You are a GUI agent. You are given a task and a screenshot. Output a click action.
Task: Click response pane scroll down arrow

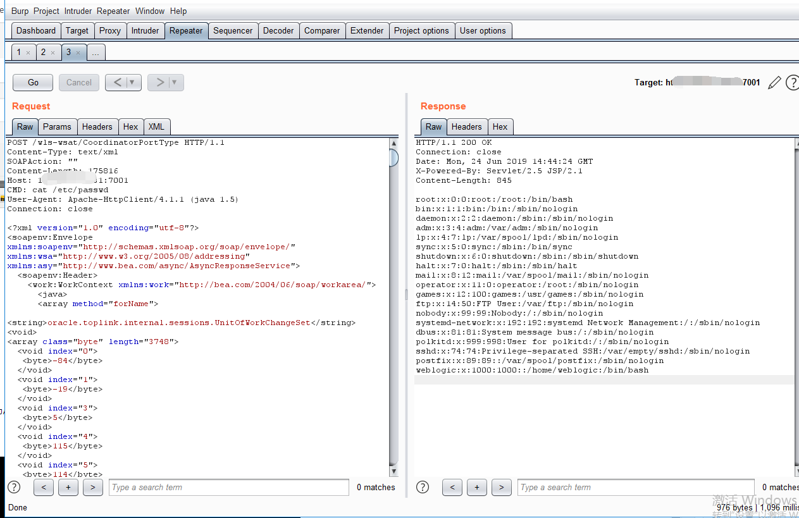797,471
